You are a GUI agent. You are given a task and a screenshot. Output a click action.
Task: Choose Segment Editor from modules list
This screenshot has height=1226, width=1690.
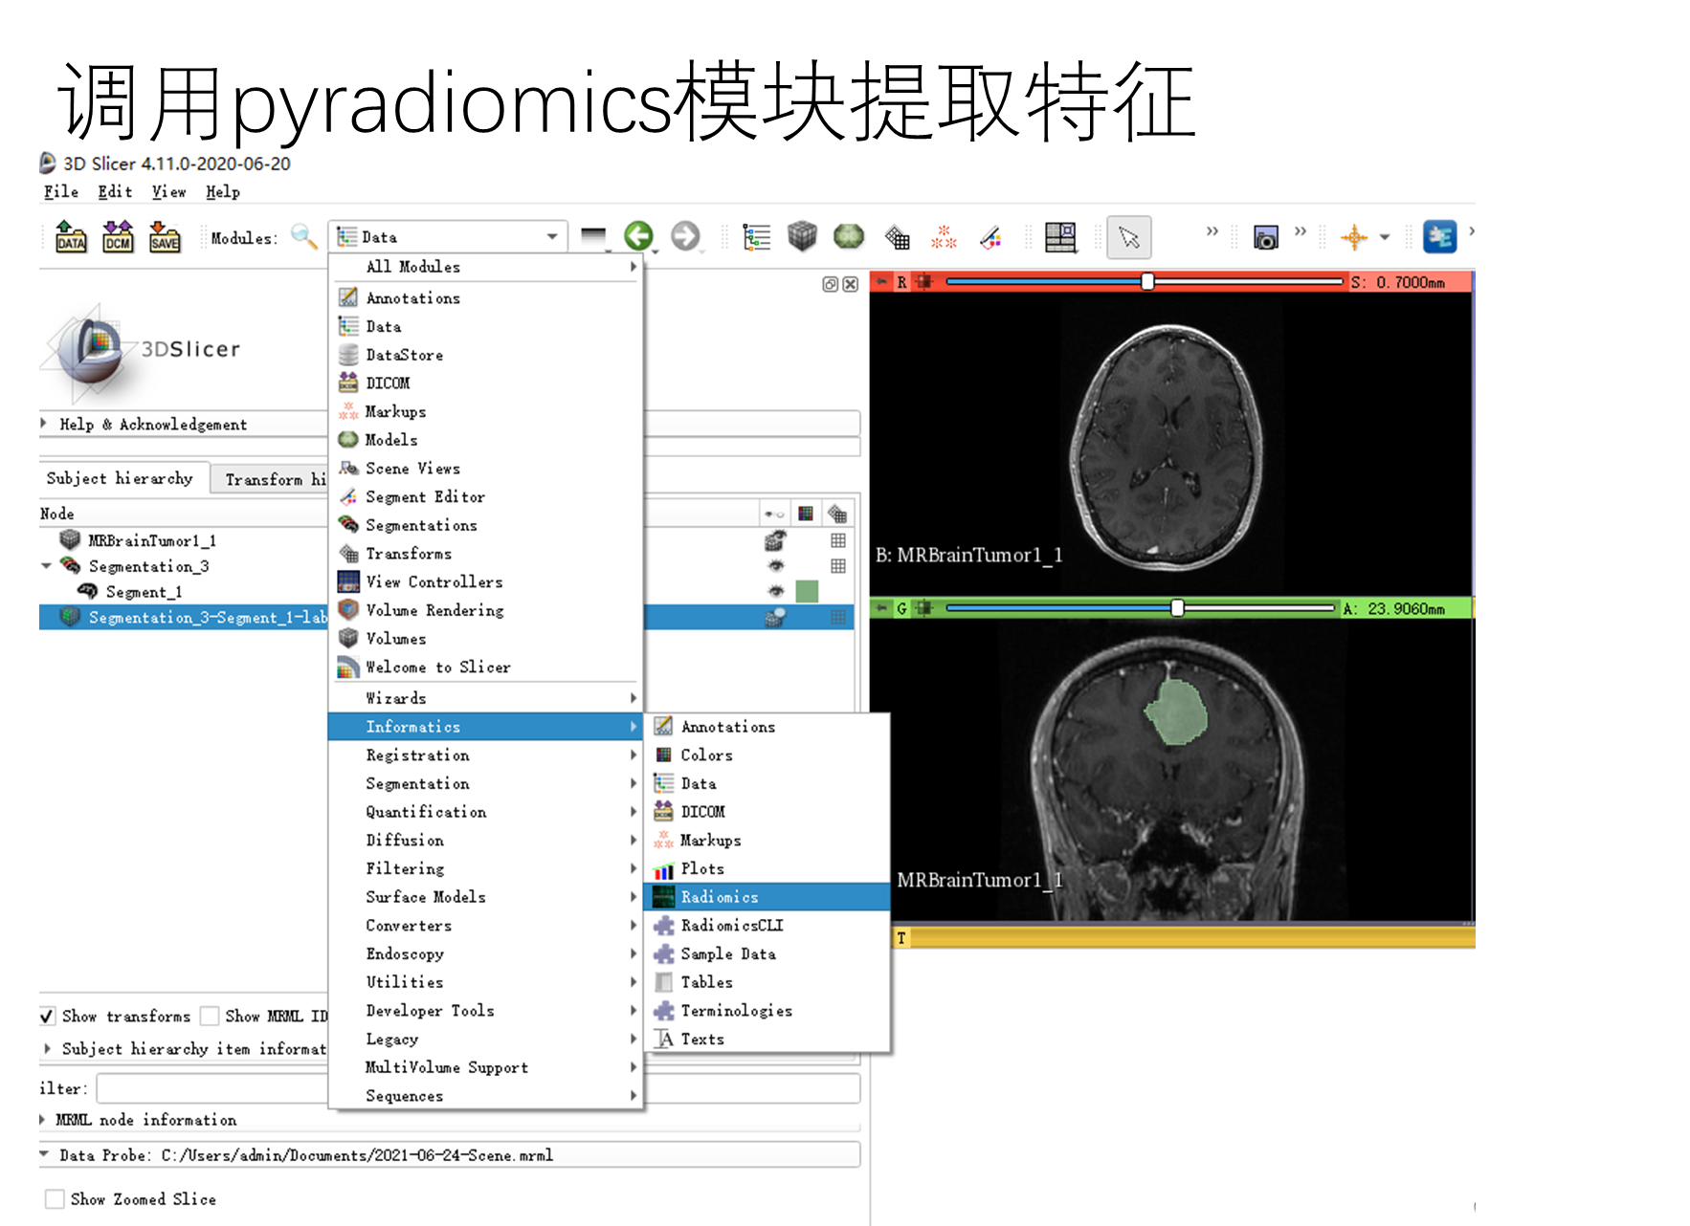click(x=486, y=497)
